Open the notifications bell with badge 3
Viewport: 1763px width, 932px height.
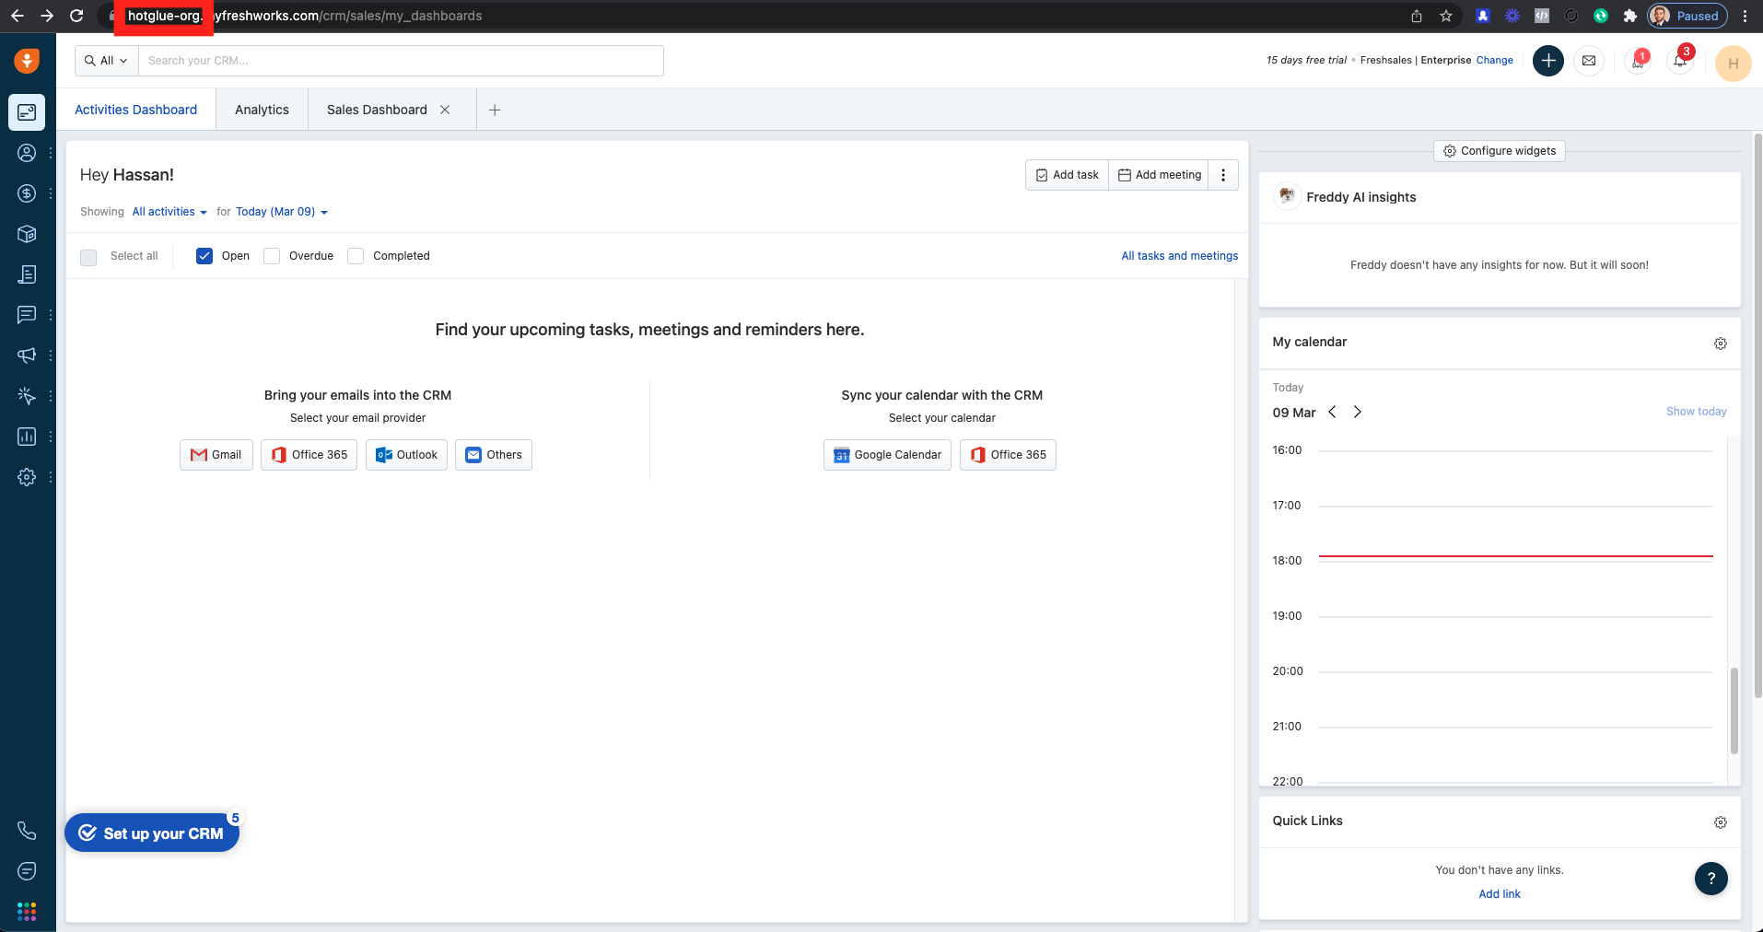(1681, 61)
